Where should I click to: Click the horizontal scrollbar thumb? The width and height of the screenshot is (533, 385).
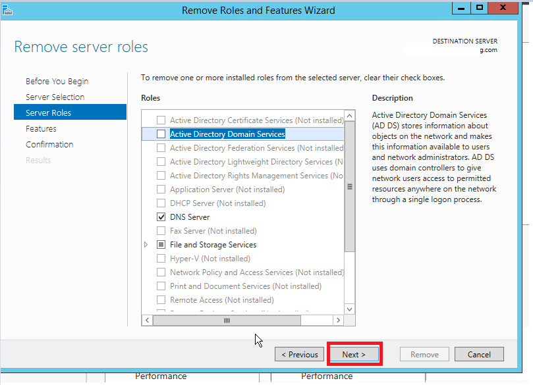coord(227,320)
